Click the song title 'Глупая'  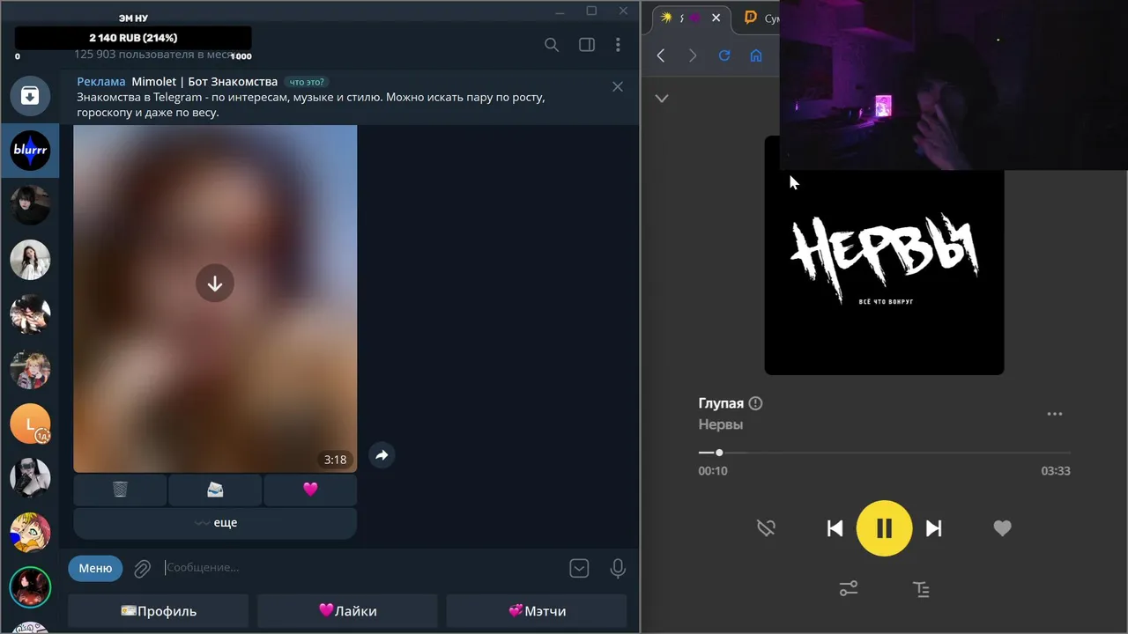click(x=721, y=403)
